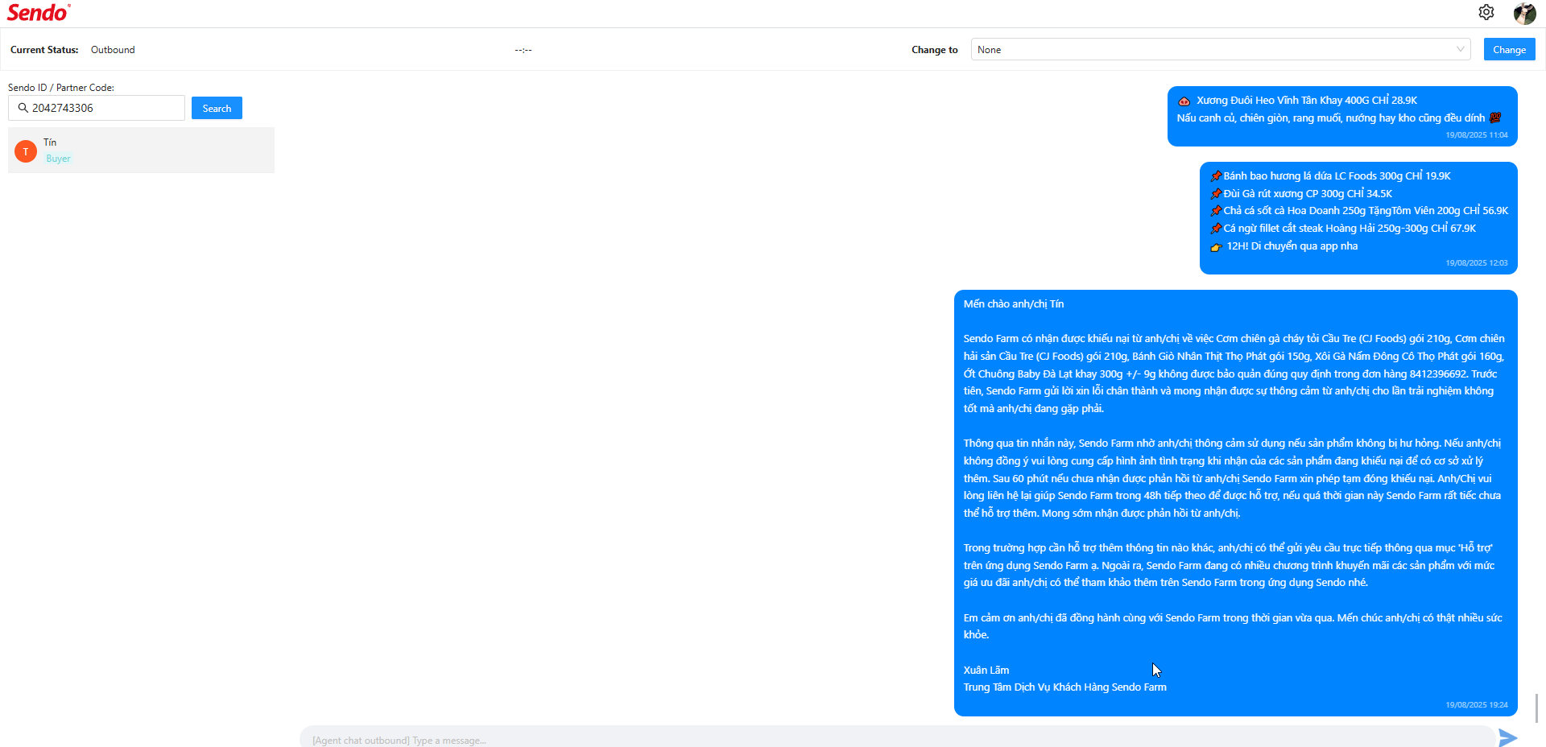This screenshot has height=747, width=1546.
Task: Select the orange T avatar for Tín
Action: (26, 151)
